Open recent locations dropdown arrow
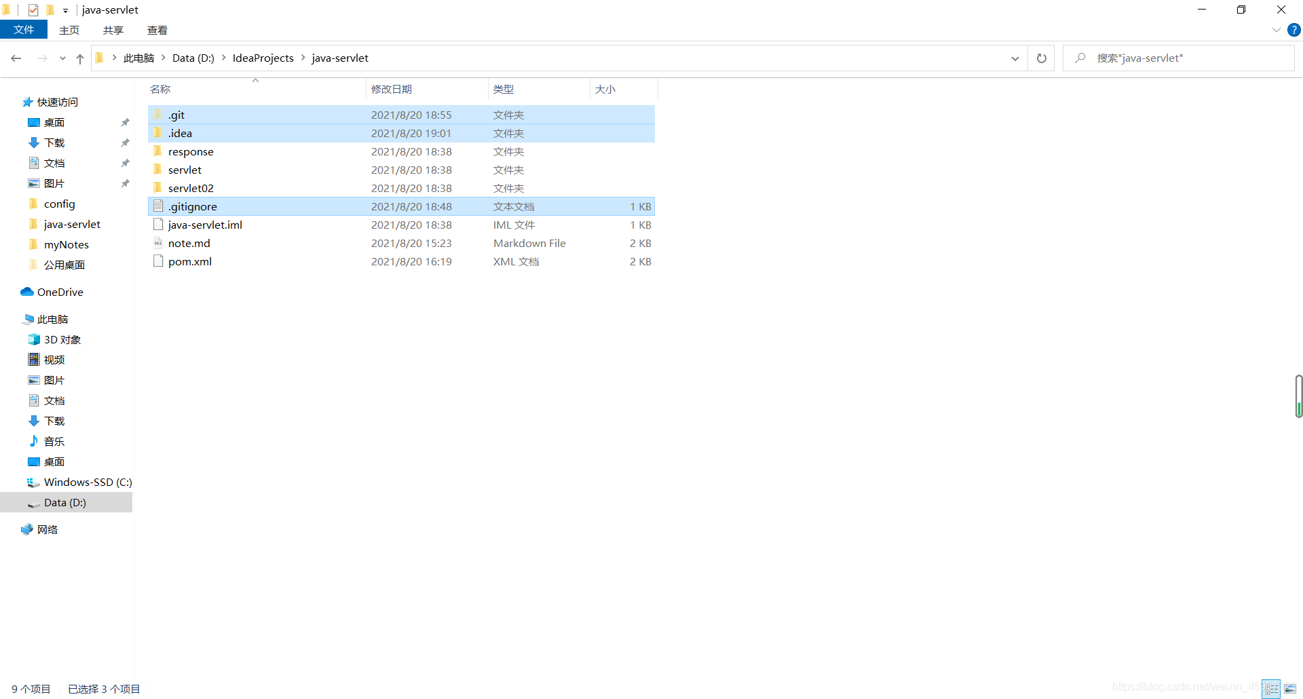This screenshot has height=699, width=1303. point(62,58)
